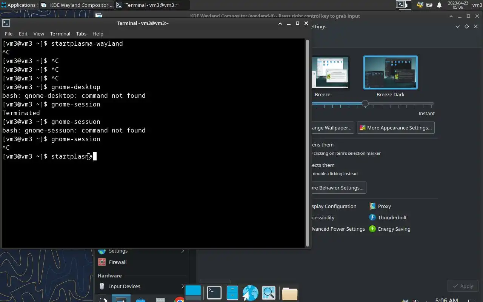Open the Proxy settings link

[x=380, y=206]
